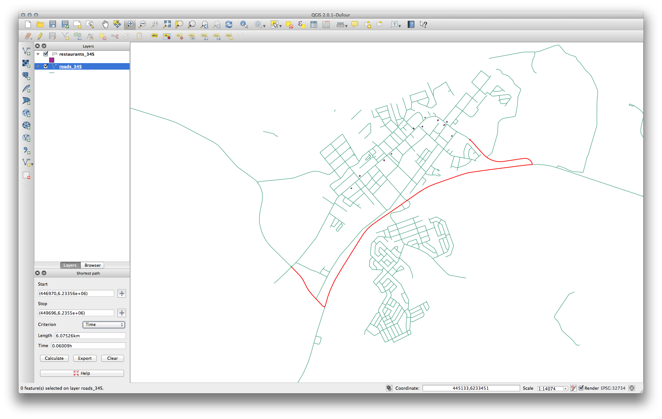Click the Add Vector Layer sidebar icon
The image size is (662, 419).
[x=26, y=51]
